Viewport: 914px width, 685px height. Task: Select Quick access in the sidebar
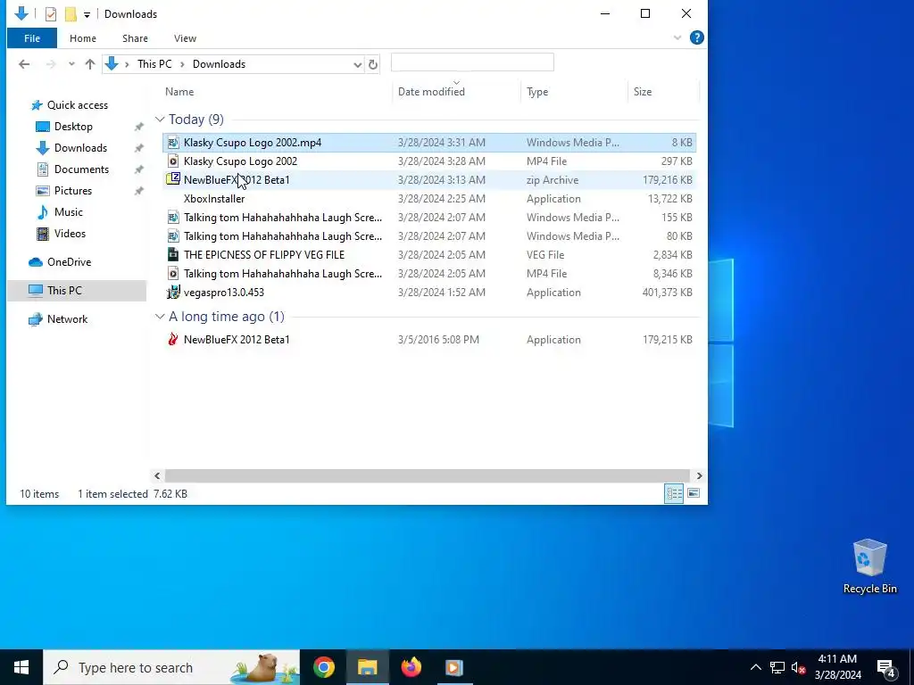[x=77, y=105]
